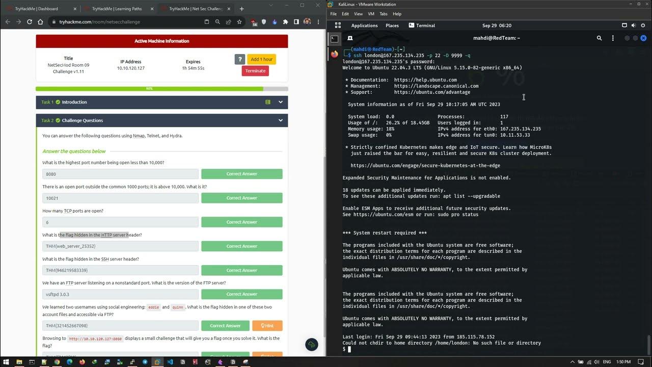Click Terminal app menu in Kali top bar
The height and width of the screenshot is (367, 652).
[422, 25]
